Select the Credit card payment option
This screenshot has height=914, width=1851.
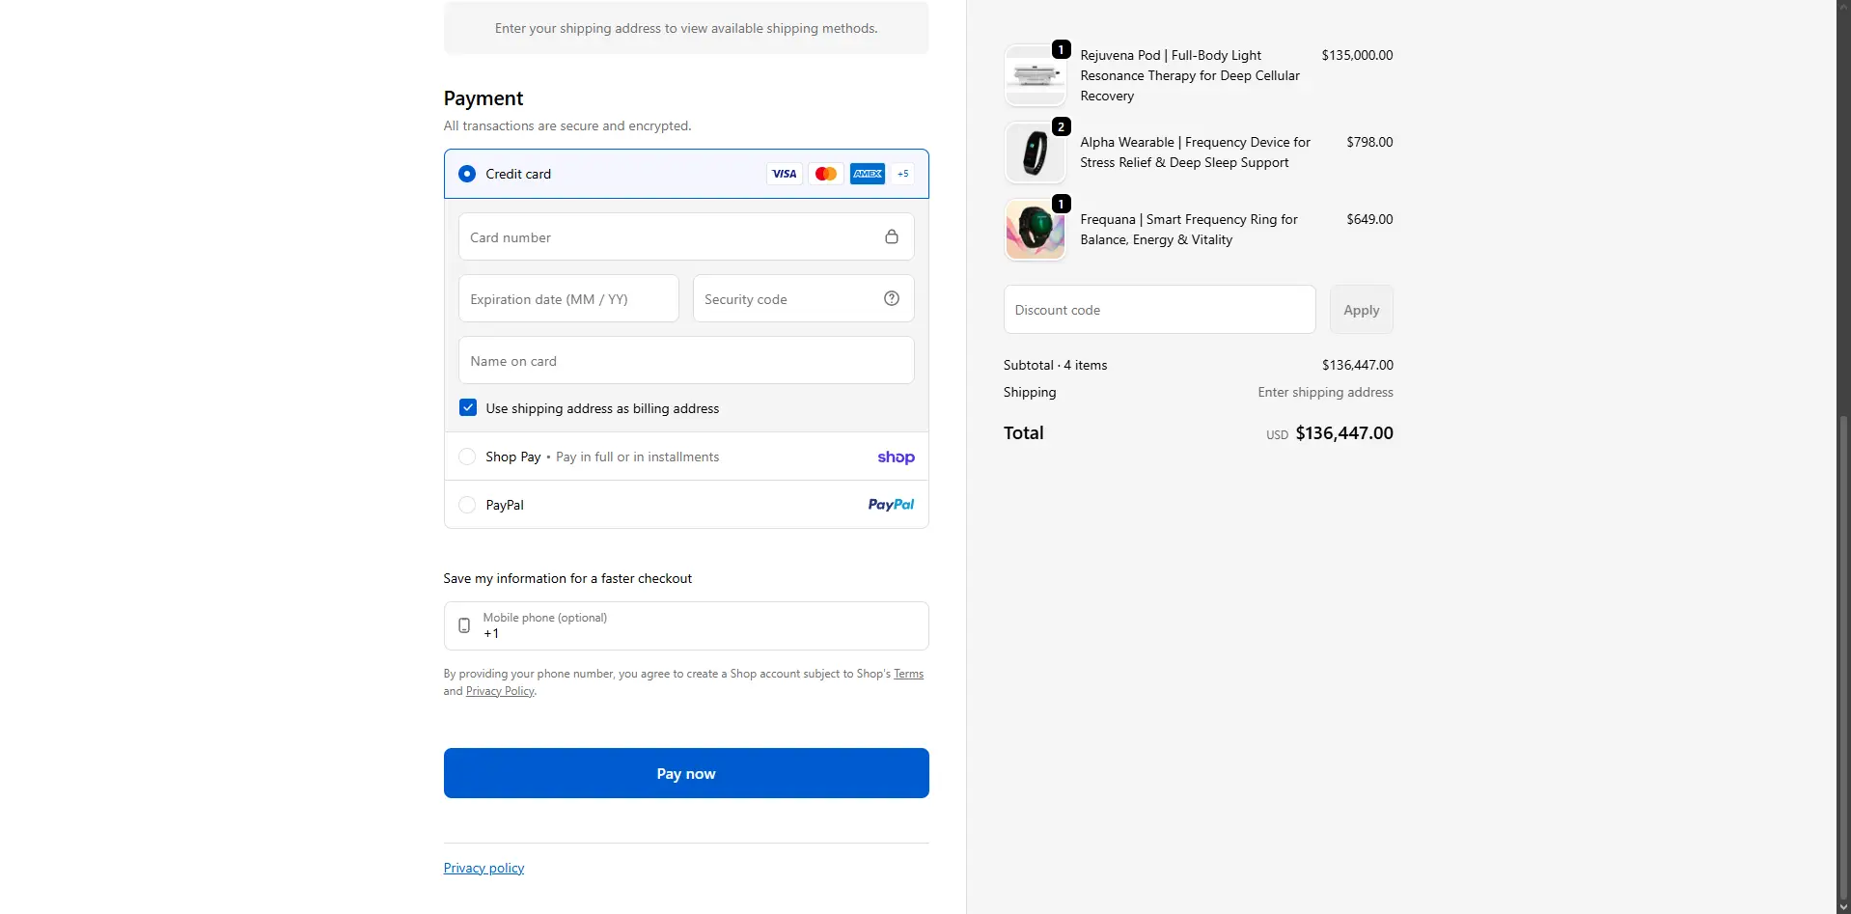(467, 174)
